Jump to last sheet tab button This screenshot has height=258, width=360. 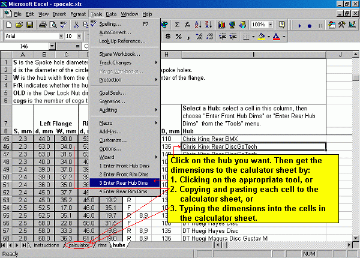pos(23,245)
